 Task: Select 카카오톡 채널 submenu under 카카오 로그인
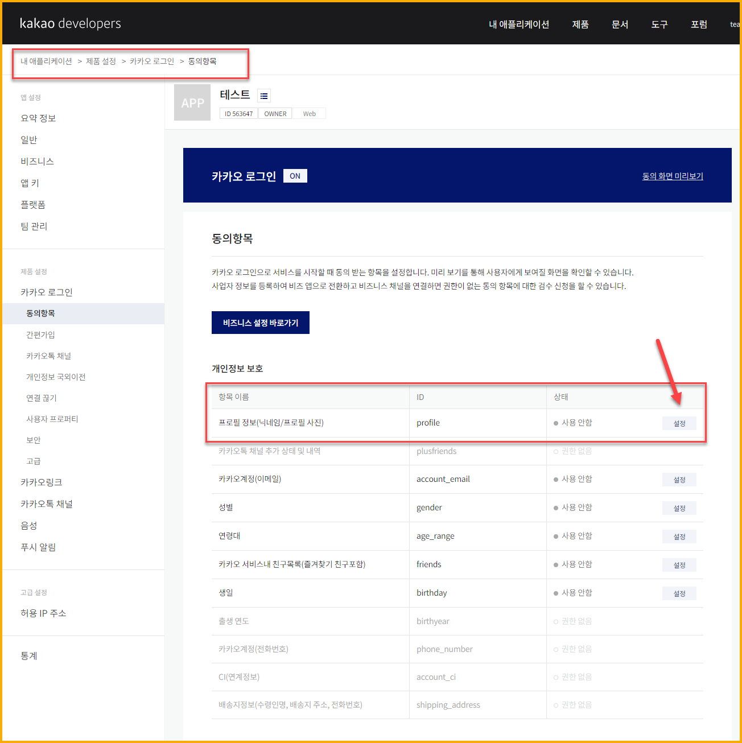(48, 356)
